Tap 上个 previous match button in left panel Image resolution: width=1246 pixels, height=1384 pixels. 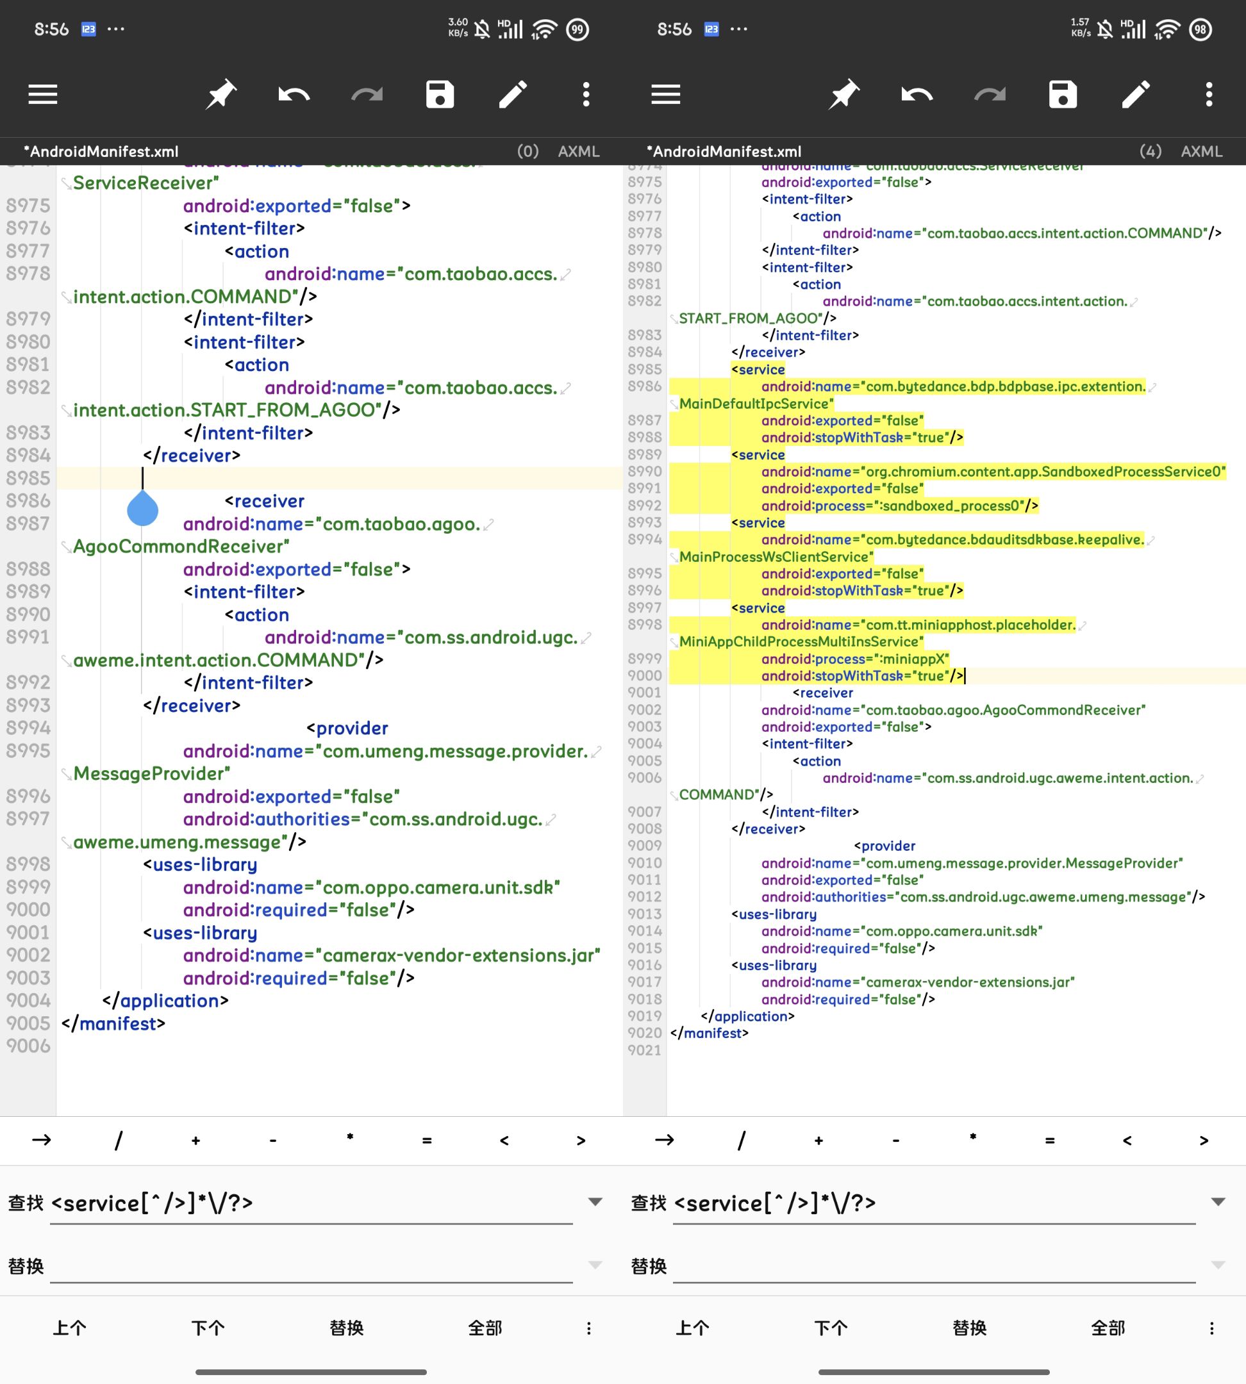pos(70,1328)
